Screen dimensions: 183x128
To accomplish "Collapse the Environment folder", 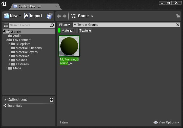I will pos(7,40).
